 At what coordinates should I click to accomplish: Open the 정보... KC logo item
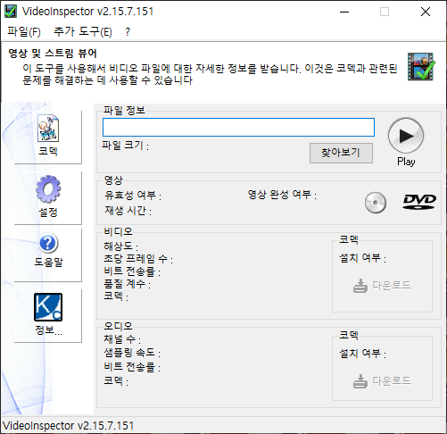pyautogui.click(x=48, y=315)
